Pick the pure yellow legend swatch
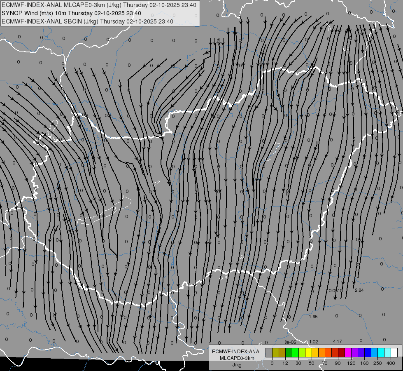The image size is (403, 371). 308,352
